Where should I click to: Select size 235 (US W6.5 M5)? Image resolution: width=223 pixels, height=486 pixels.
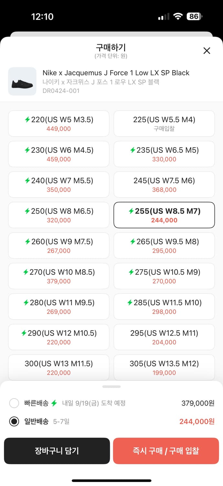click(164, 154)
